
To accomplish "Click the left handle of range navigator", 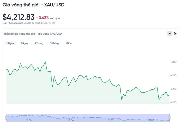I will (6, 117).
